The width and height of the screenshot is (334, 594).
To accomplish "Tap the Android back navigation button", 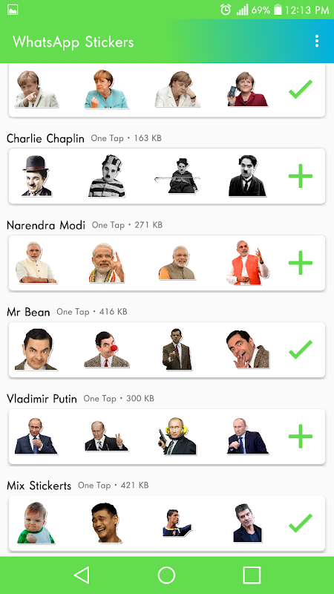I will [82, 575].
